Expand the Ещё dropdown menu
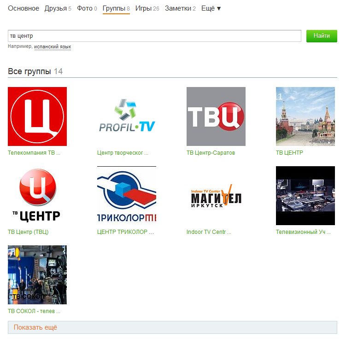The height and width of the screenshot is (343, 346). [x=211, y=8]
